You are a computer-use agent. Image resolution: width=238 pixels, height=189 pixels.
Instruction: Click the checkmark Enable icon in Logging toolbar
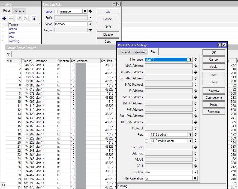[19, 18]
